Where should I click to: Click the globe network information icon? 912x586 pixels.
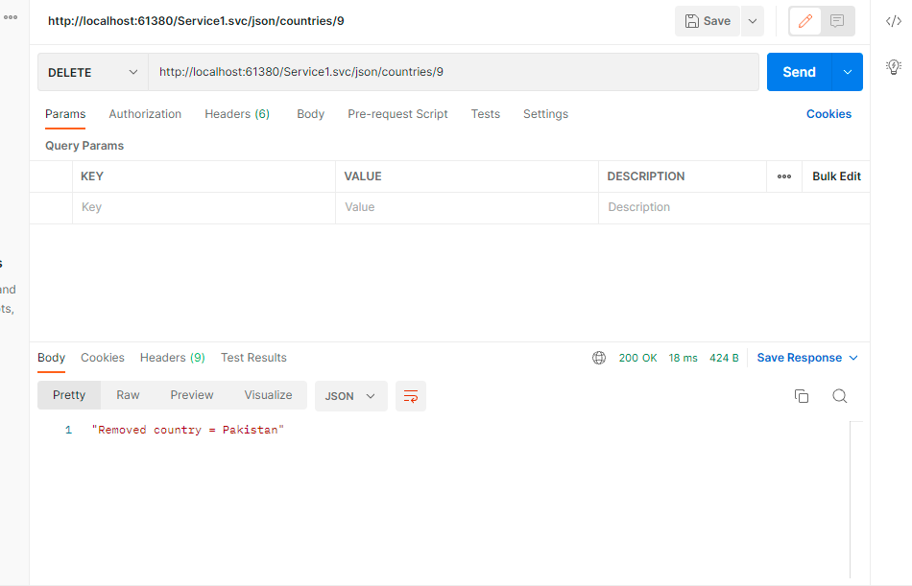click(x=599, y=358)
